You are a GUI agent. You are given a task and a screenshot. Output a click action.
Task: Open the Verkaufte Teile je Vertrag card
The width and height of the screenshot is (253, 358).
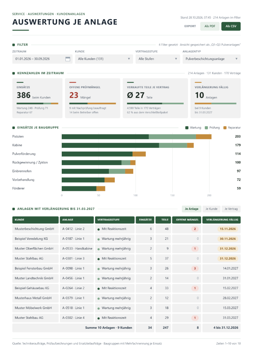(155, 98)
